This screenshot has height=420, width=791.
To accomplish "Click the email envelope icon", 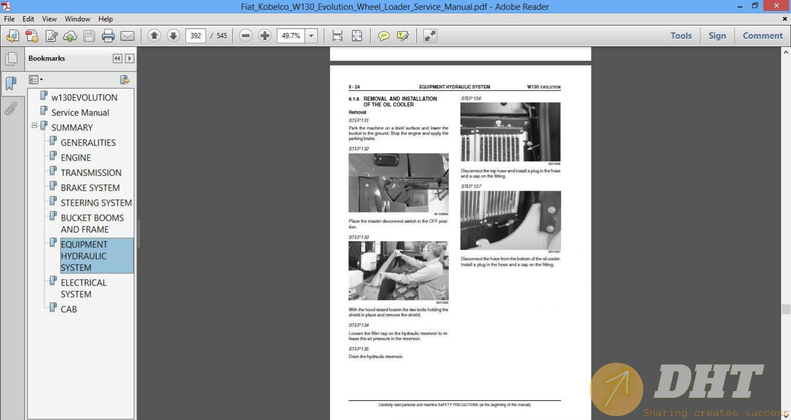I will click(x=127, y=36).
